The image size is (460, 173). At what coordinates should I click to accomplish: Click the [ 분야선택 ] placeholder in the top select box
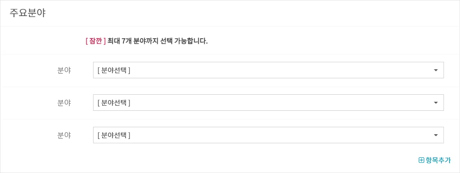(114, 70)
